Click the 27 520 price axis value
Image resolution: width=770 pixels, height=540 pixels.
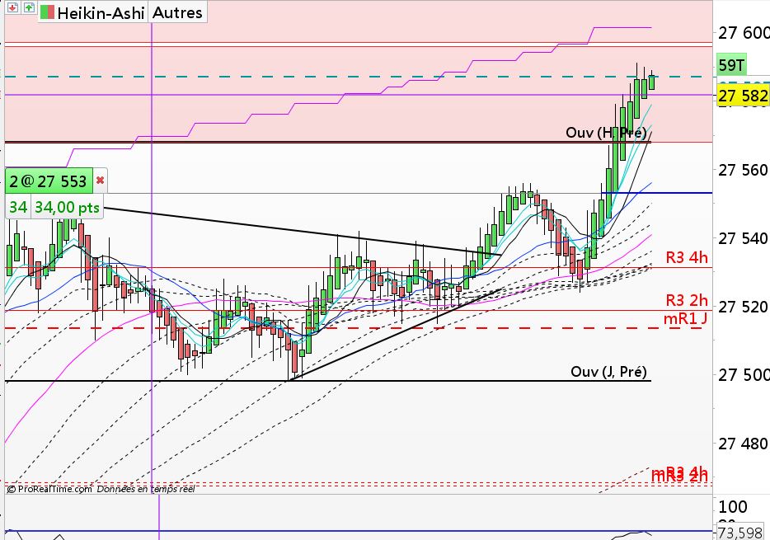[x=743, y=308]
